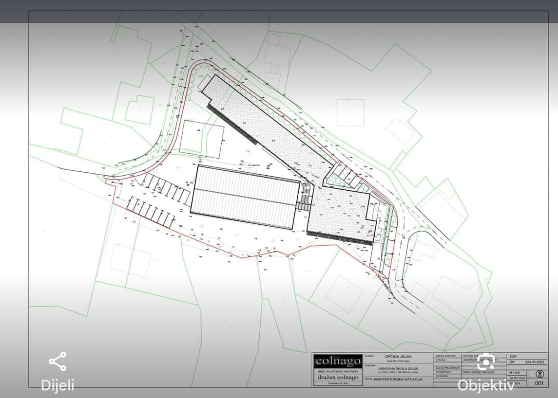Click the colnago logo in title block

click(338, 361)
